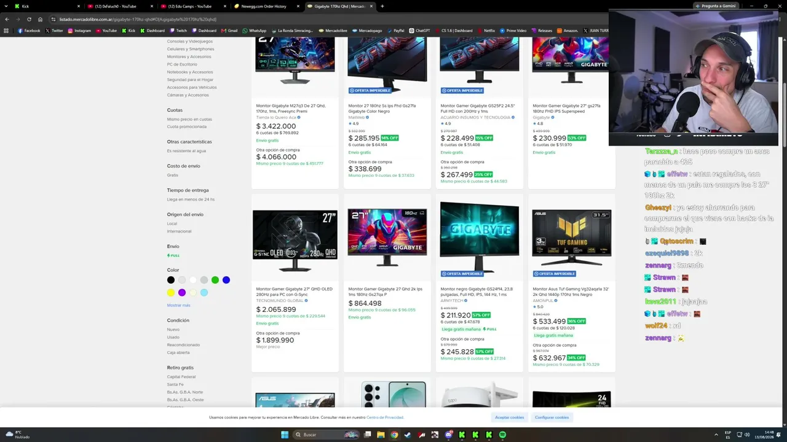Filter by black color swatch
Screen dimensions: 787x442
[171, 280]
